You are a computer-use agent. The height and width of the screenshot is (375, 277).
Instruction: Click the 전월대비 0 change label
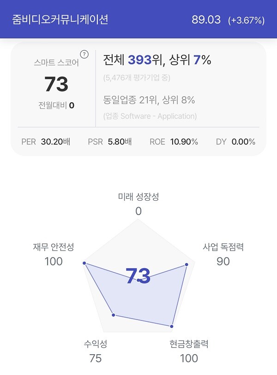coord(56,105)
